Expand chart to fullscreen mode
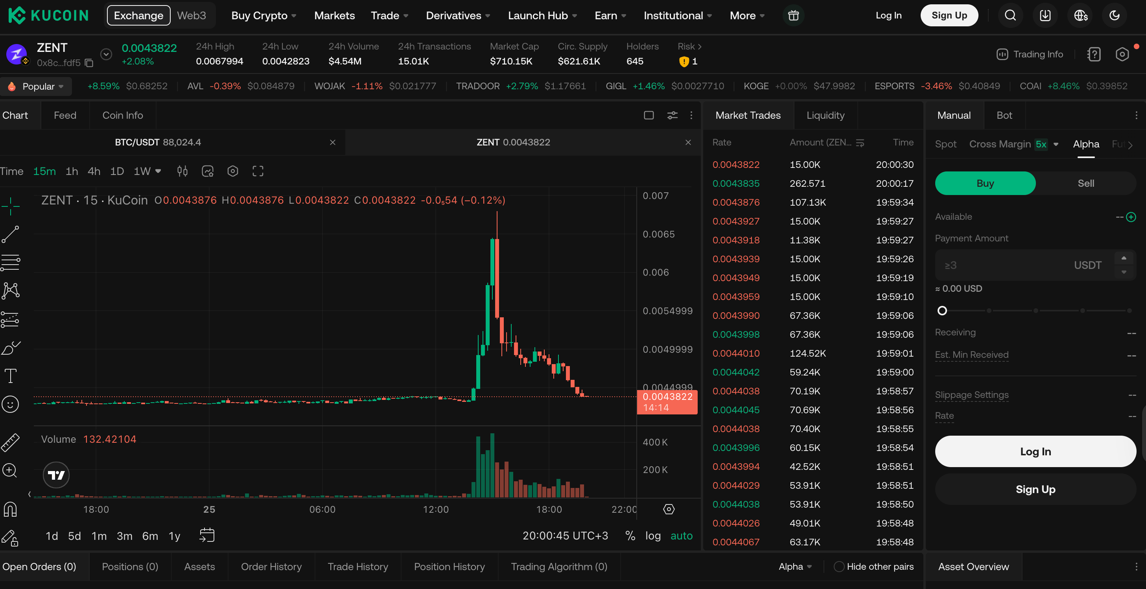 (258, 171)
